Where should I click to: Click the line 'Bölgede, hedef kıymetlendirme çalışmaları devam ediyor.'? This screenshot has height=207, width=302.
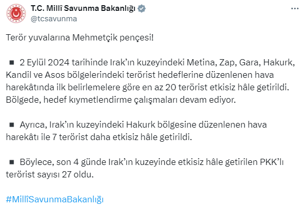(x=121, y=100)
